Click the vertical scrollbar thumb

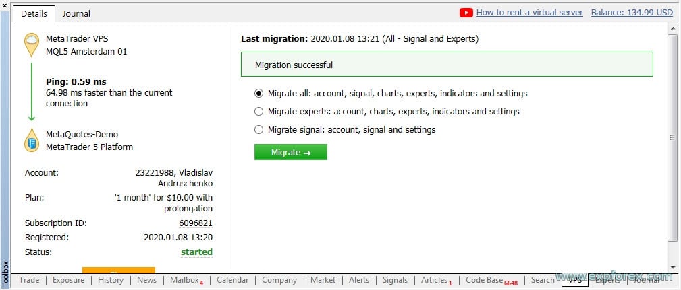point(672,138)
